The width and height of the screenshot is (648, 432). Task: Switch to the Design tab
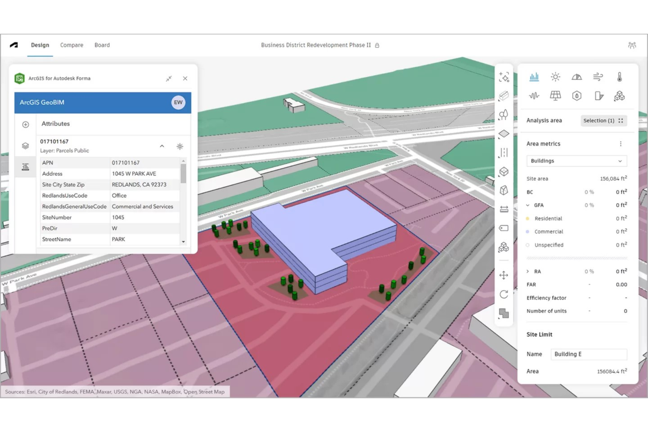[x=40, y=45]
